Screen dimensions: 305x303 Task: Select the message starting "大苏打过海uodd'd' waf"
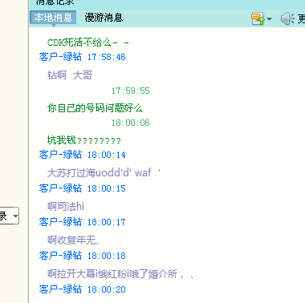(x=104, y=172)
